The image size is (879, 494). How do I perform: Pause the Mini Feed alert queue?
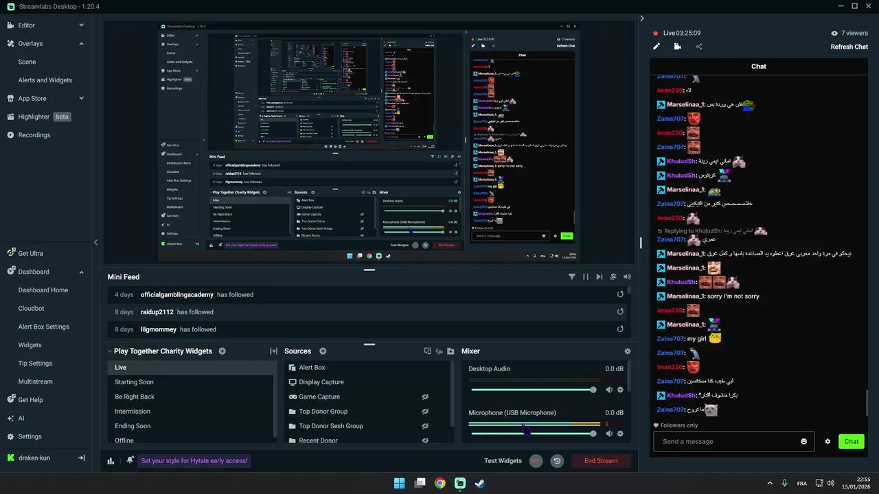[x=586, y=277]
